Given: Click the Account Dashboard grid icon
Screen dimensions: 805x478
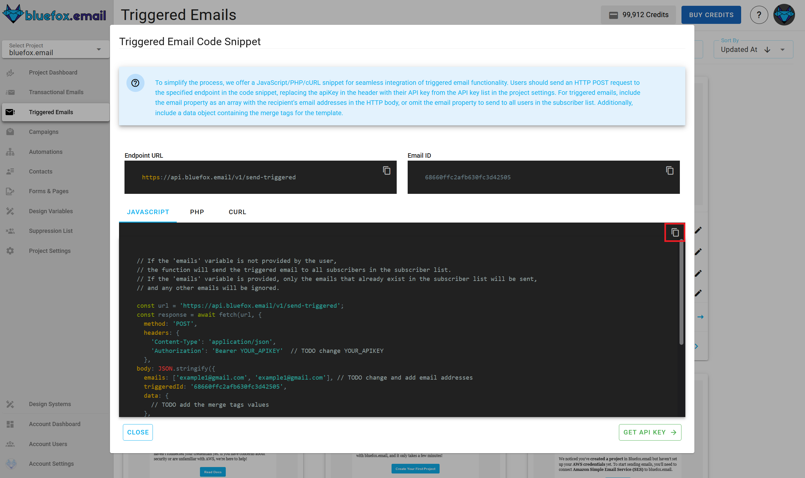Looking at the screenshot, I should click(10, 424).
